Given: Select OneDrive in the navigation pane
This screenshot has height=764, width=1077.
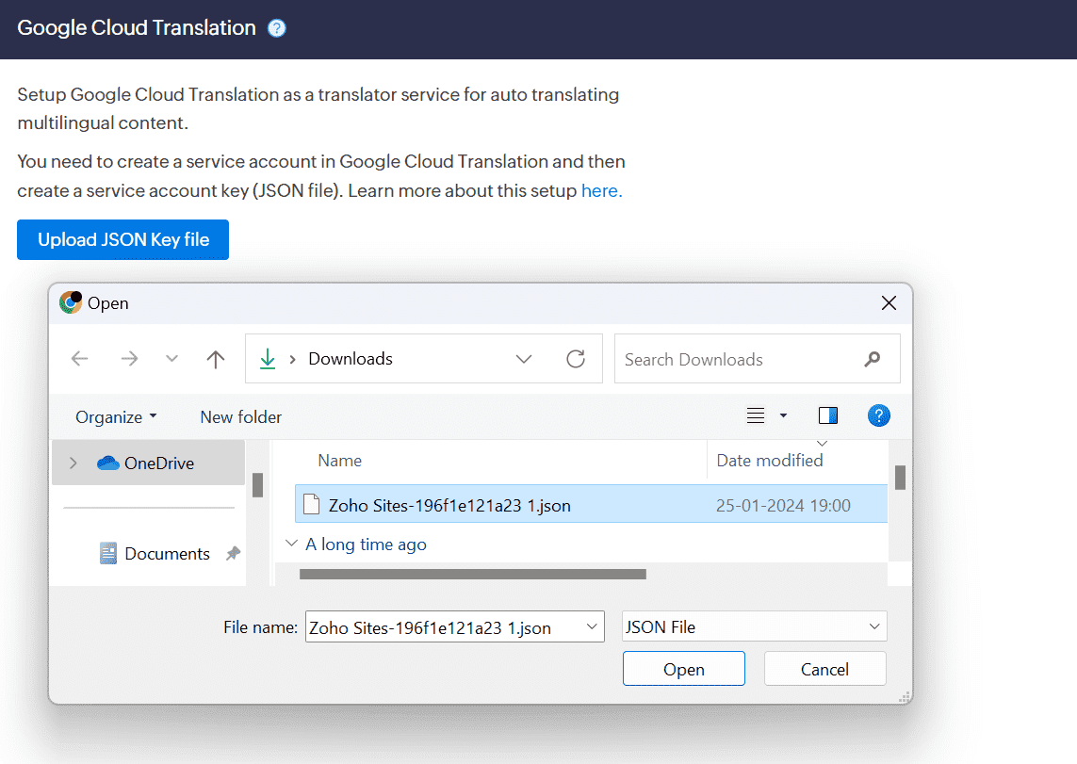Looking at the screenshot, I should tap(148, 463).
